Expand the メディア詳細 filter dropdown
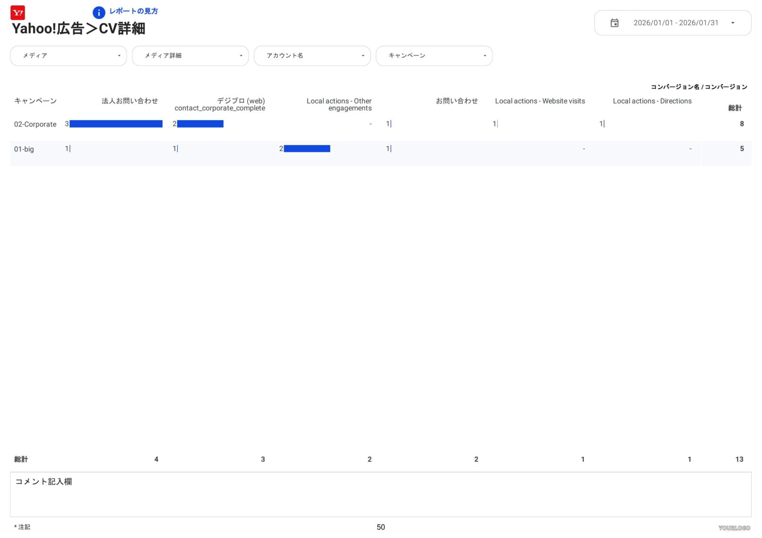Screen dimensions: 762x538 click(190, 56)
